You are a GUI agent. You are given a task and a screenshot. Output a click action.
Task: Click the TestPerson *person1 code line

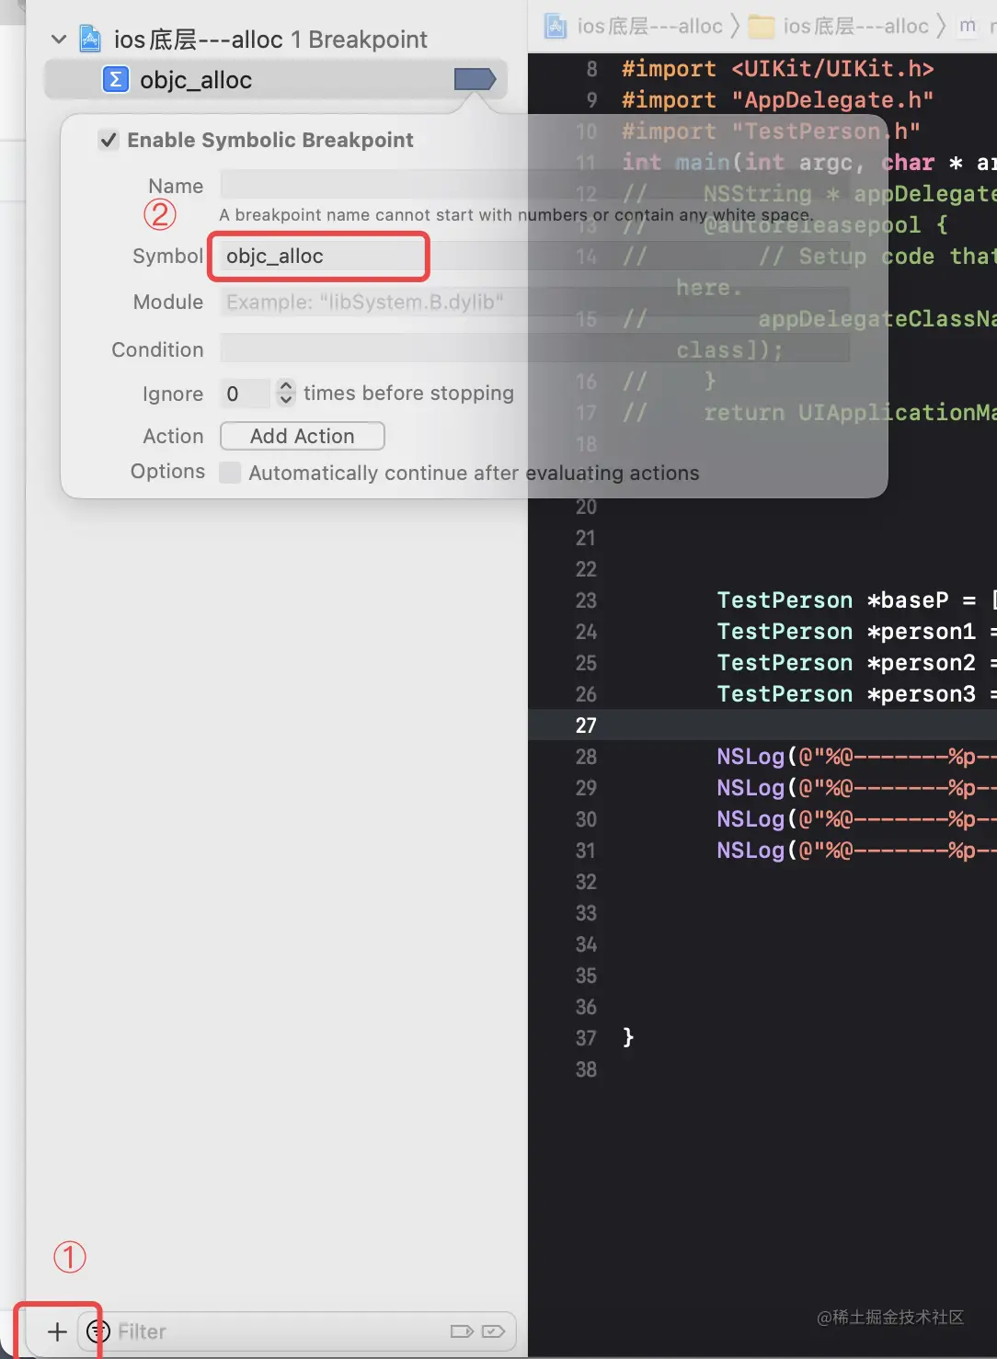point(855,632)
